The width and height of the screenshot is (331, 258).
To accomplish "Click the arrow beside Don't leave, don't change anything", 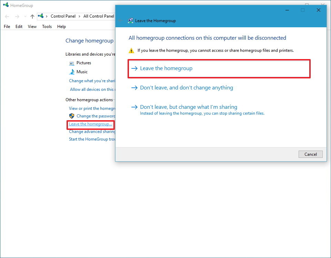I will (x=134, y=88).
